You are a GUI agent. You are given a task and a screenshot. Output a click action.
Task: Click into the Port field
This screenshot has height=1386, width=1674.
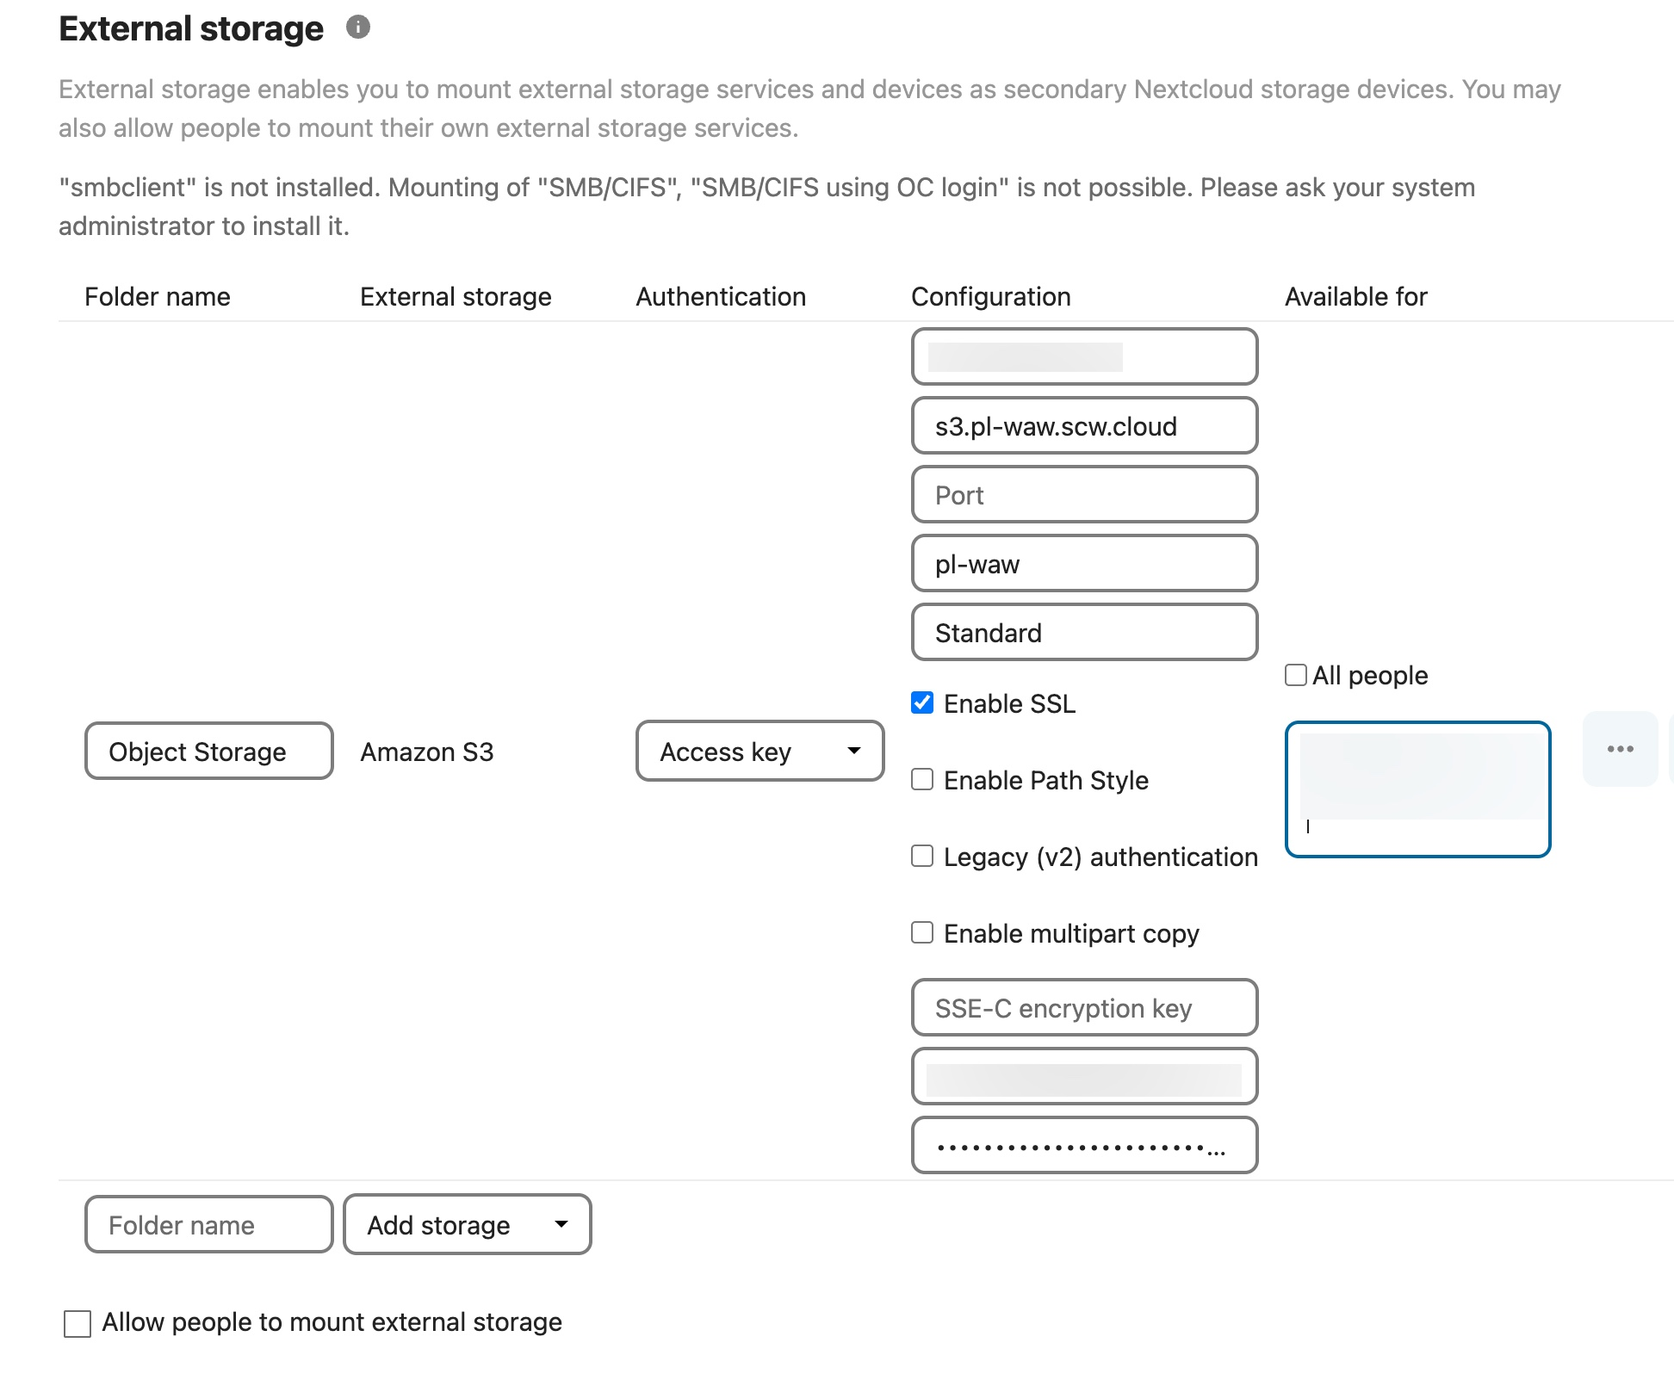click(1084, 495)
